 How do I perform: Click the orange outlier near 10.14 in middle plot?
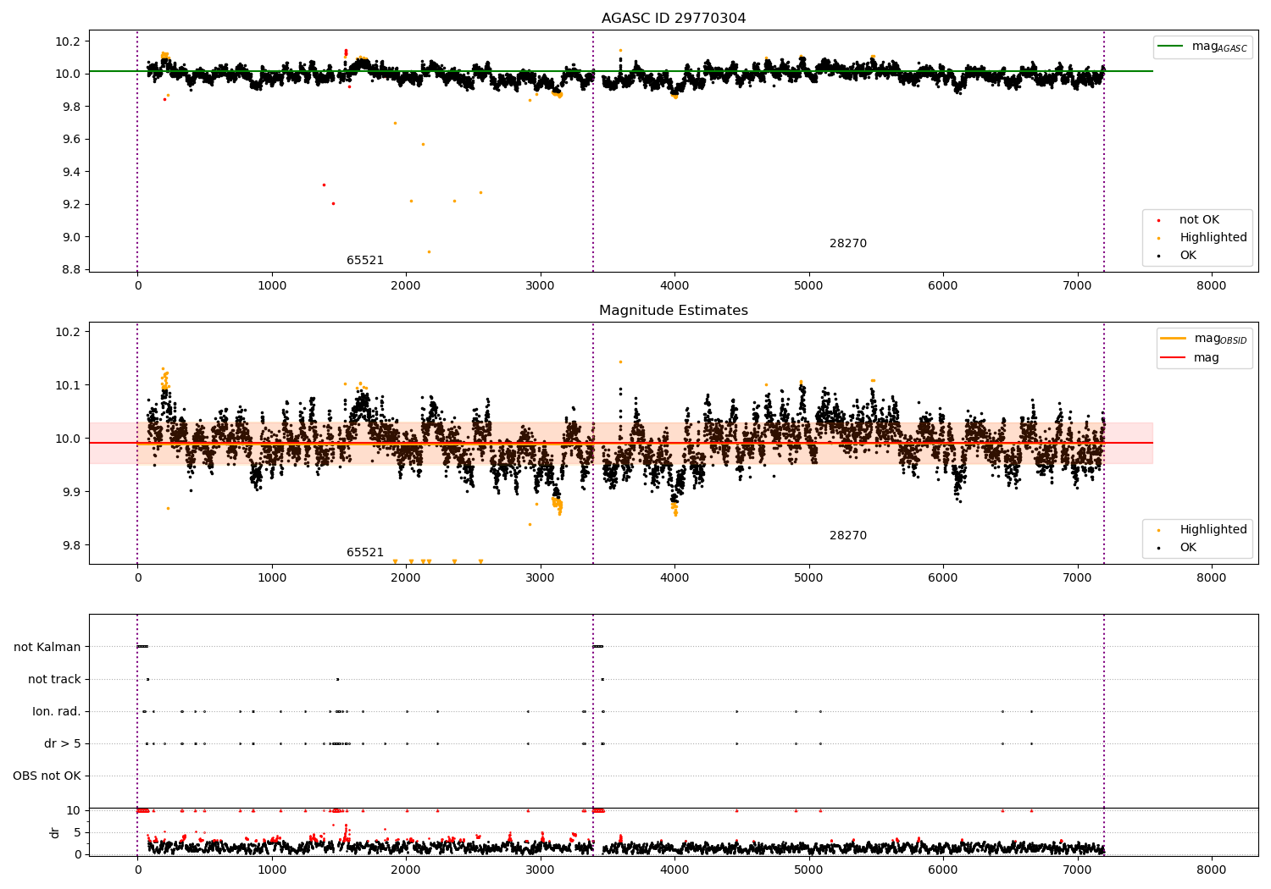click(620, 362)
